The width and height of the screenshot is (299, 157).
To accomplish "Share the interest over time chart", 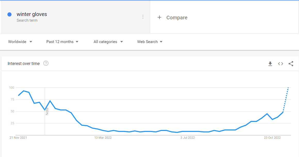I will (291, 64).
